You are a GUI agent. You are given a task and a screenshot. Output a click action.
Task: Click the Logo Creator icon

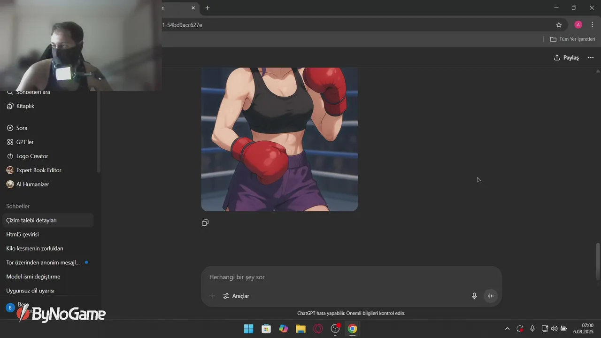(x=10, y=156)
